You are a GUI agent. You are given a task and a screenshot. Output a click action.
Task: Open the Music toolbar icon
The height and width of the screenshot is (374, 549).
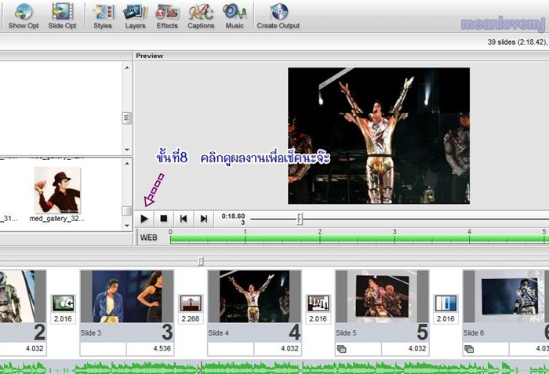click(235, 16)
